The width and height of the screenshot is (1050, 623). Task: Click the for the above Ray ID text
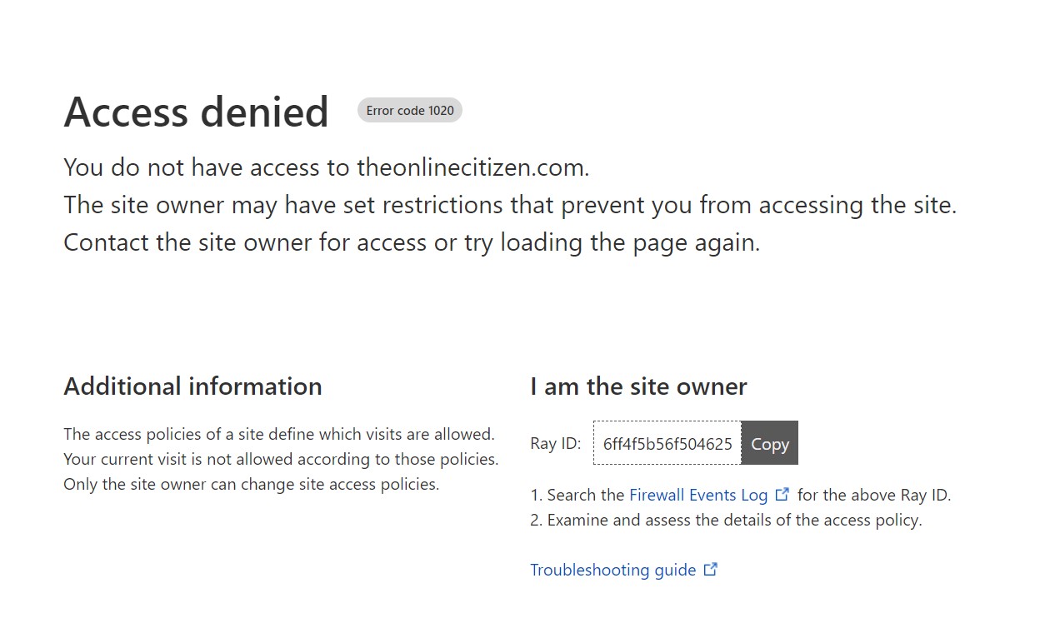[x=874, y=495]
